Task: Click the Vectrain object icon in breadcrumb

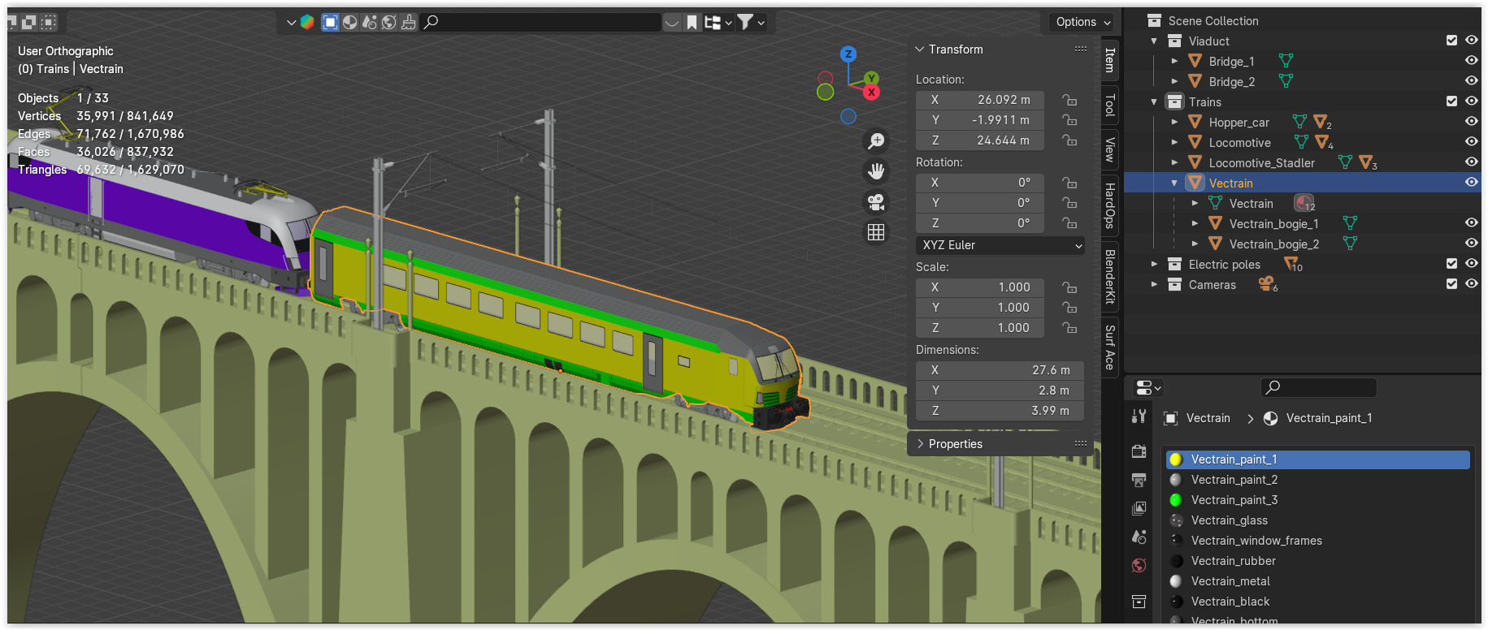Action: (x=1171, y=418)
